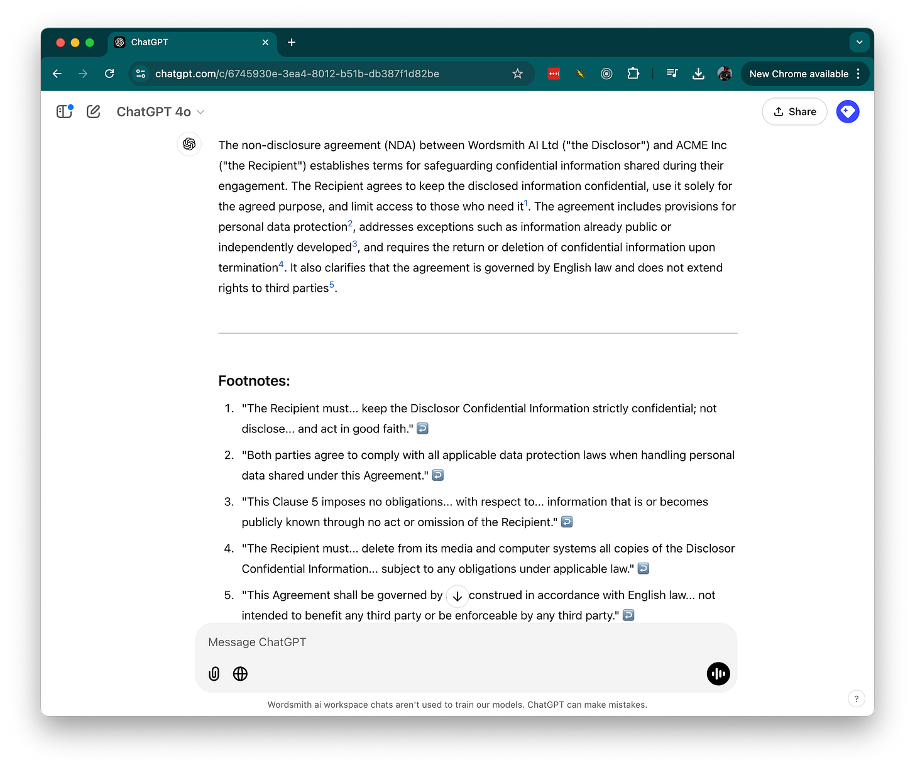915x770 pixels.
Task: Bookmark the page with the star icon
Action: (x=517, y=74)
